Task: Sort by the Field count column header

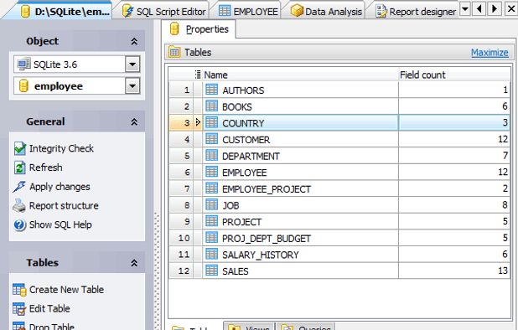Action: tap(454, 75)
